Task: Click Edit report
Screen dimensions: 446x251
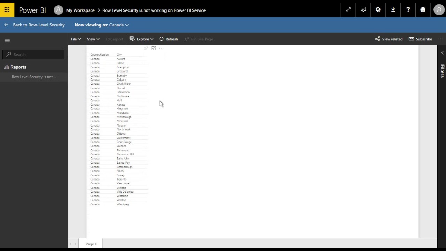Action: 114,39
